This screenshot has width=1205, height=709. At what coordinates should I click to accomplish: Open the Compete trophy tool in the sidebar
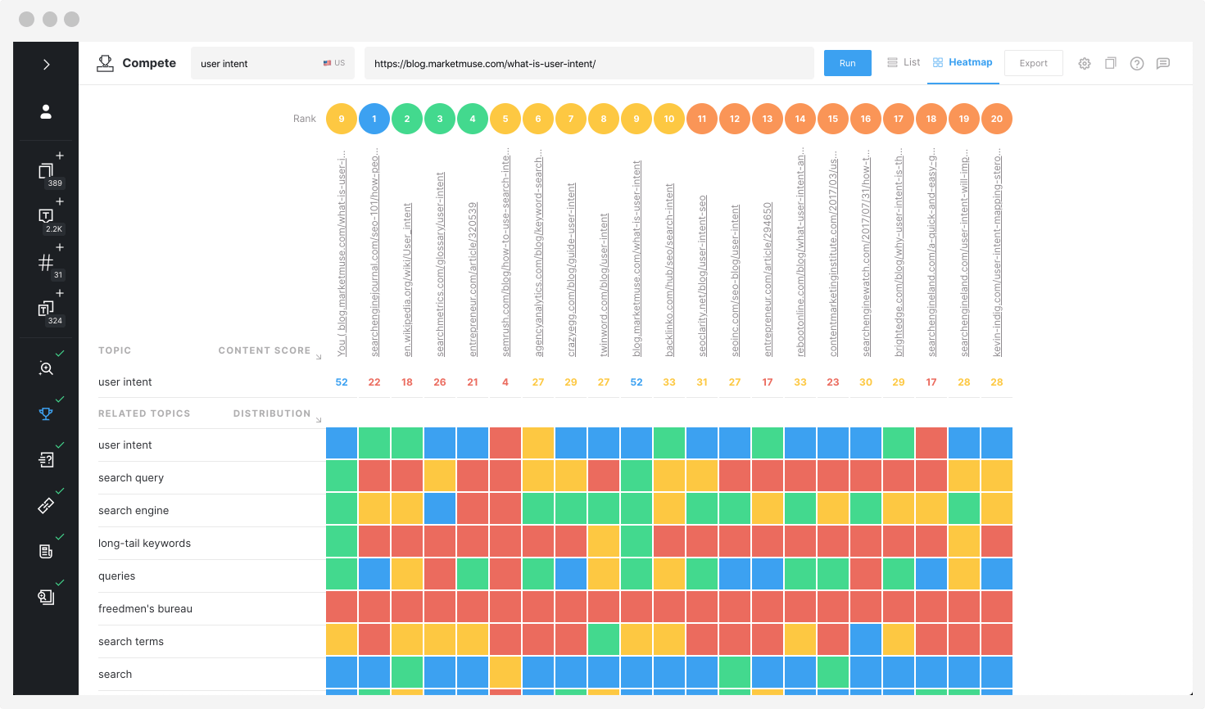coord(45,413)
